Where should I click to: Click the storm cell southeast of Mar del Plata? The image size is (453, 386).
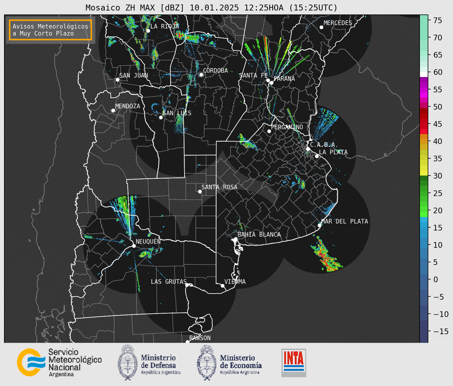(327, 254)
